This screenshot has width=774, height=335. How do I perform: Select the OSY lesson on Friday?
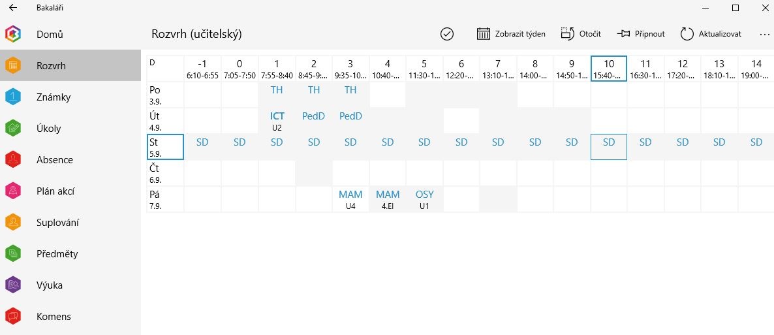pos(424,199)
